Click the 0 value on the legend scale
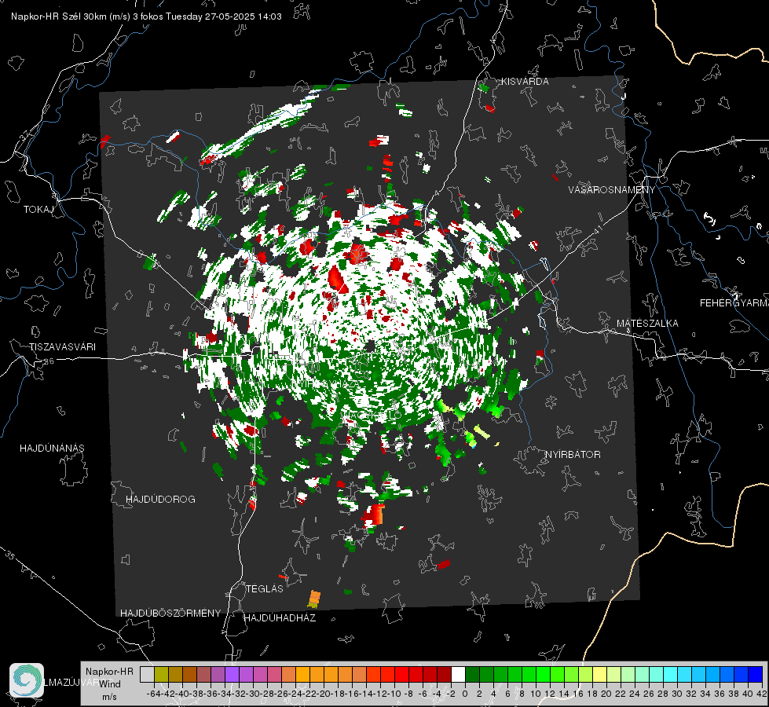The width and height of the screenshot is (769, 707). 465,694
